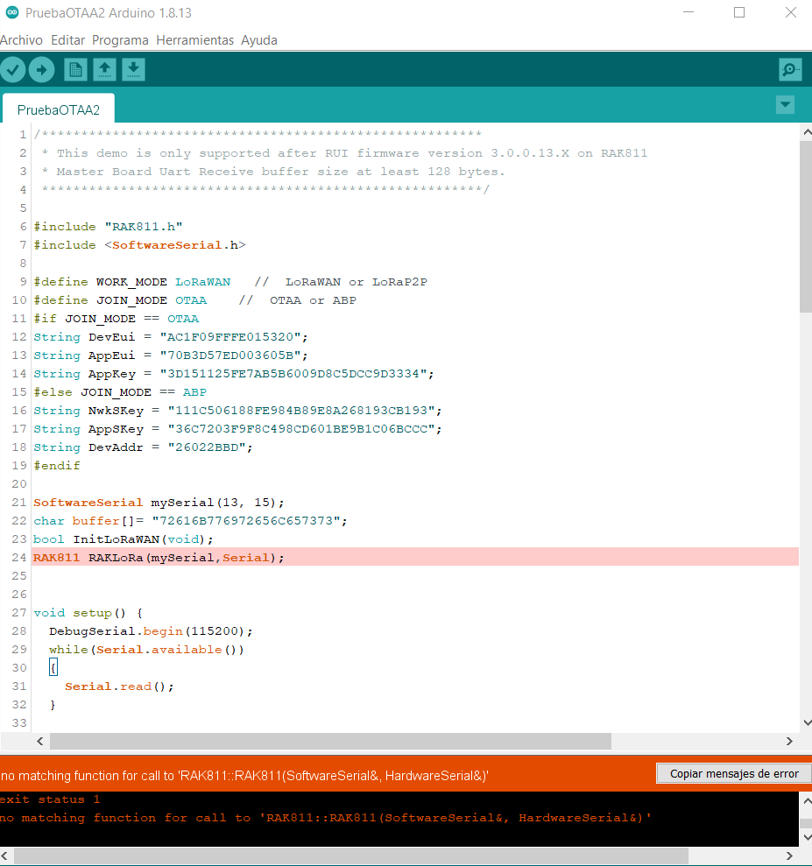Open the Serial Monitor magnifier icon
812x866 pixels.
(x=789, y=70)
